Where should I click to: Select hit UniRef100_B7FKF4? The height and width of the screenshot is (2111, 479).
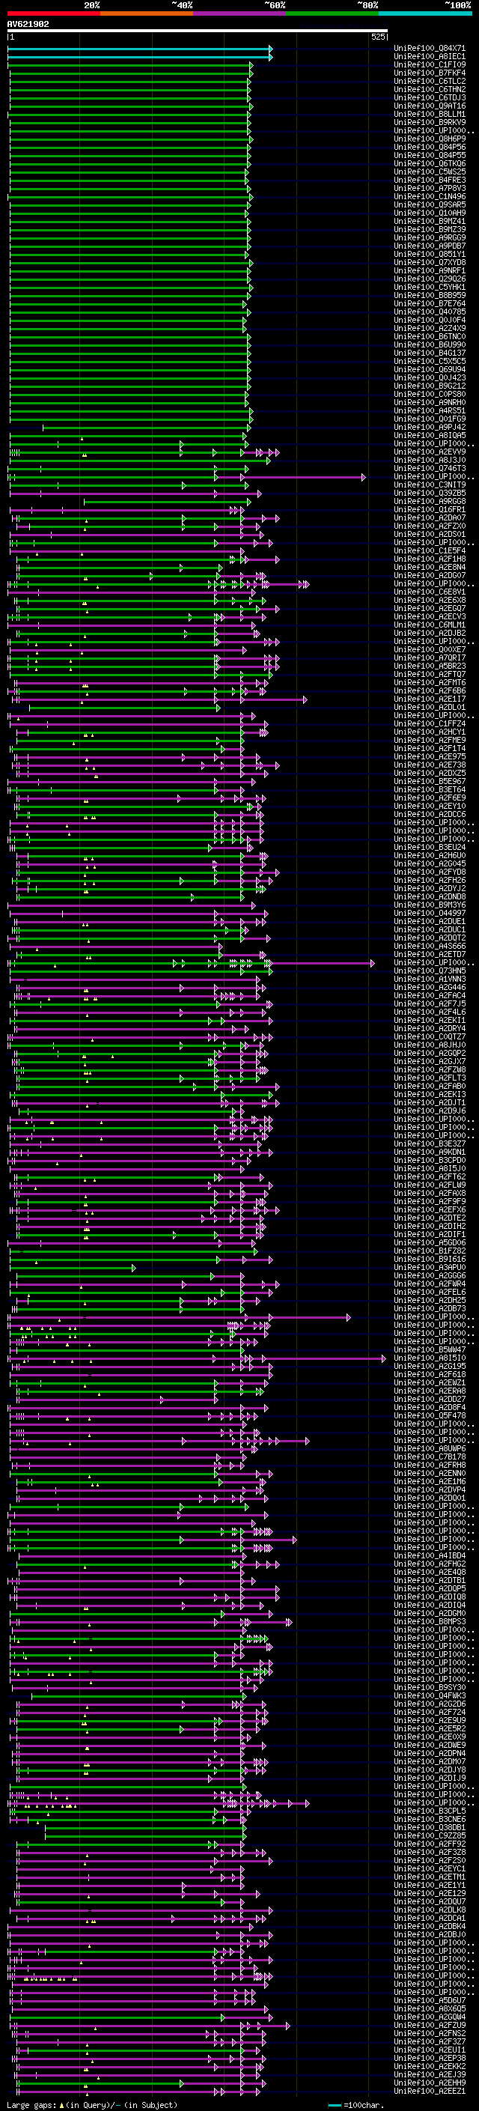(x=430, y=73)
